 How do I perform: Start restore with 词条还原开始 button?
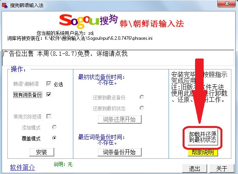pos(119,119)
